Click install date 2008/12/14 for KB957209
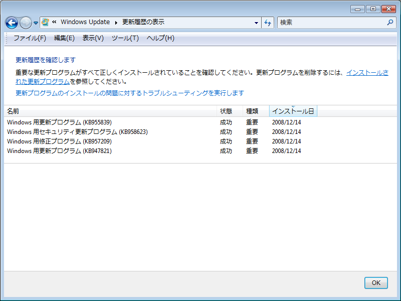 point(286,141)
